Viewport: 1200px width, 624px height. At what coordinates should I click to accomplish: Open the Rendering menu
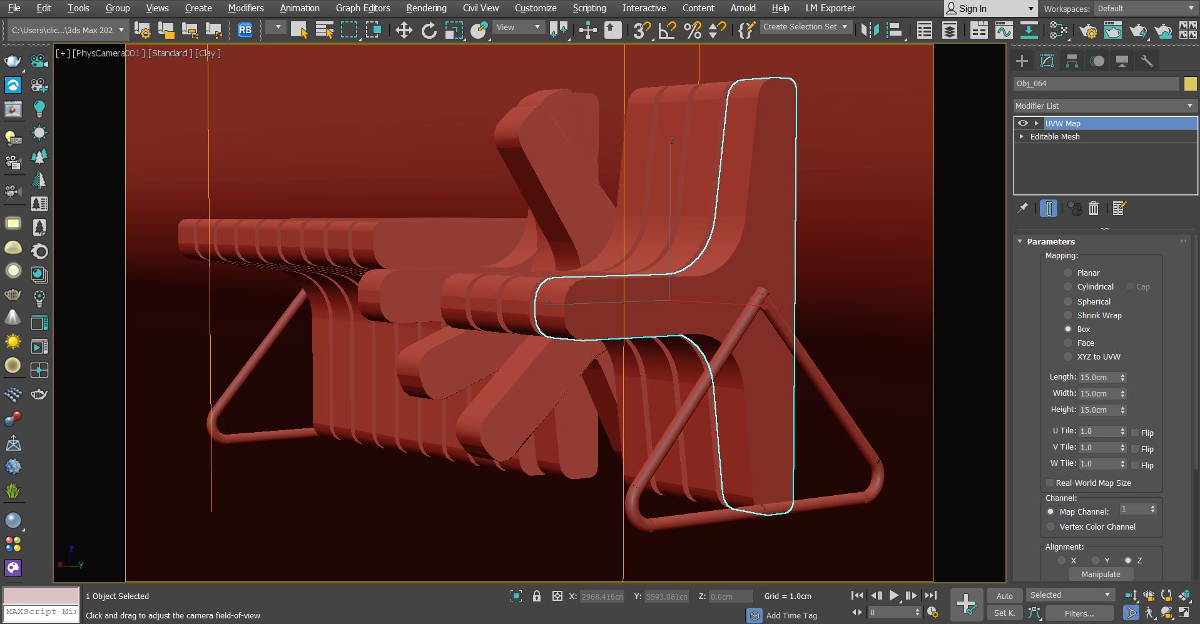[426, 8]
